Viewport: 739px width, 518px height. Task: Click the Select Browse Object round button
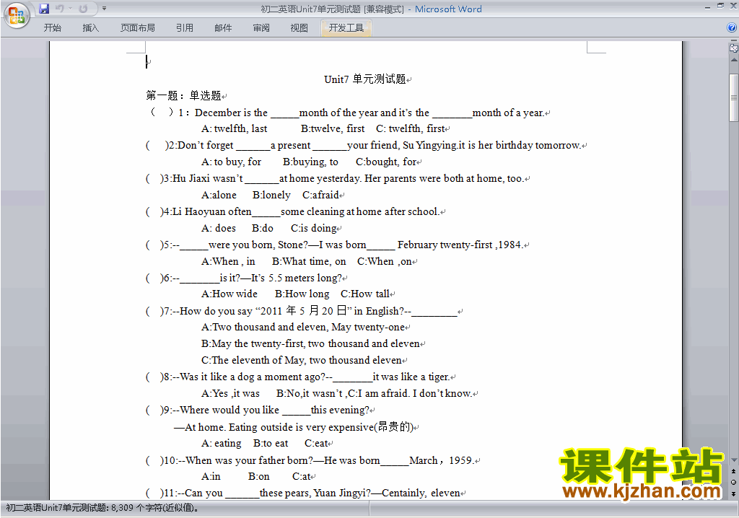pyautogui.click(x=733, y=482)
